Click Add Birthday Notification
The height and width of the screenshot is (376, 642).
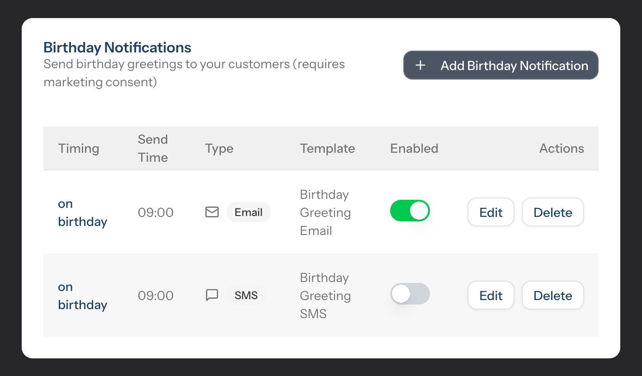[500, 65]
